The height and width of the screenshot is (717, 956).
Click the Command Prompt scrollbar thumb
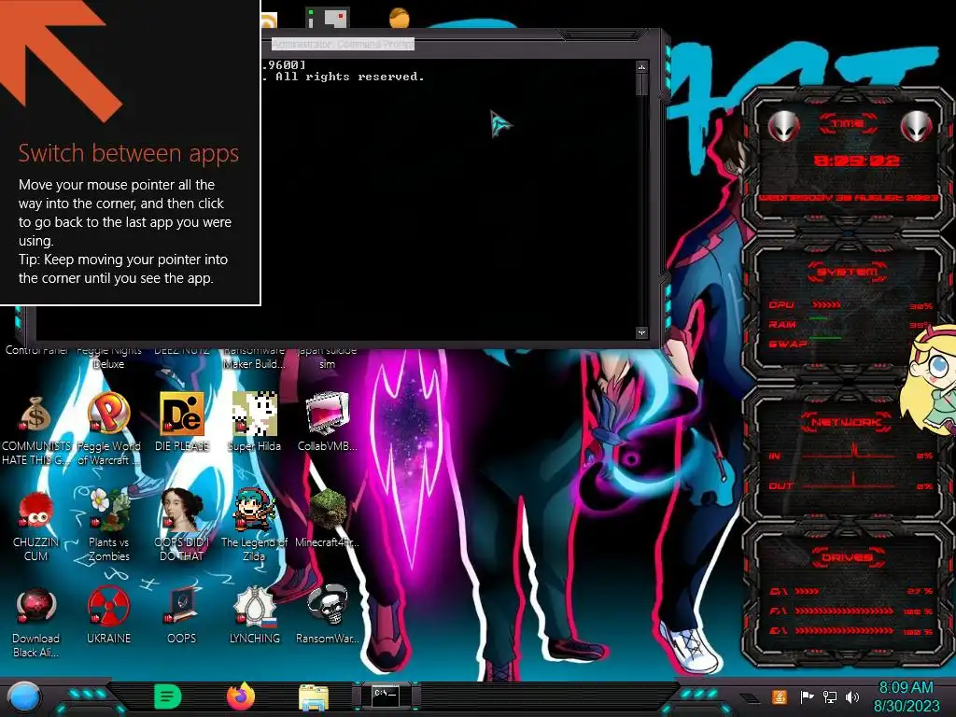641,84
